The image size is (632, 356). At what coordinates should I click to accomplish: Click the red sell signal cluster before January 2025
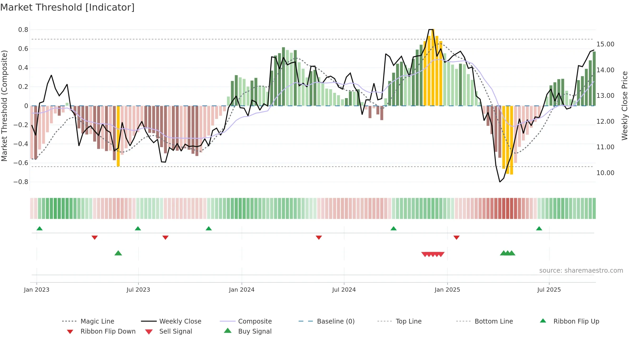[433, 254]
